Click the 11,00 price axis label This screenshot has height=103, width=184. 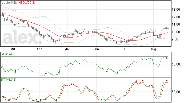tap(176, 24)
